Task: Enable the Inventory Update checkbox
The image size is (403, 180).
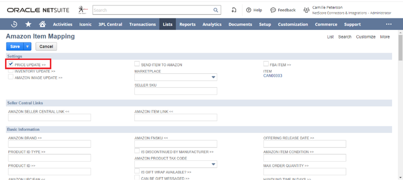Action: coord(11,71)
